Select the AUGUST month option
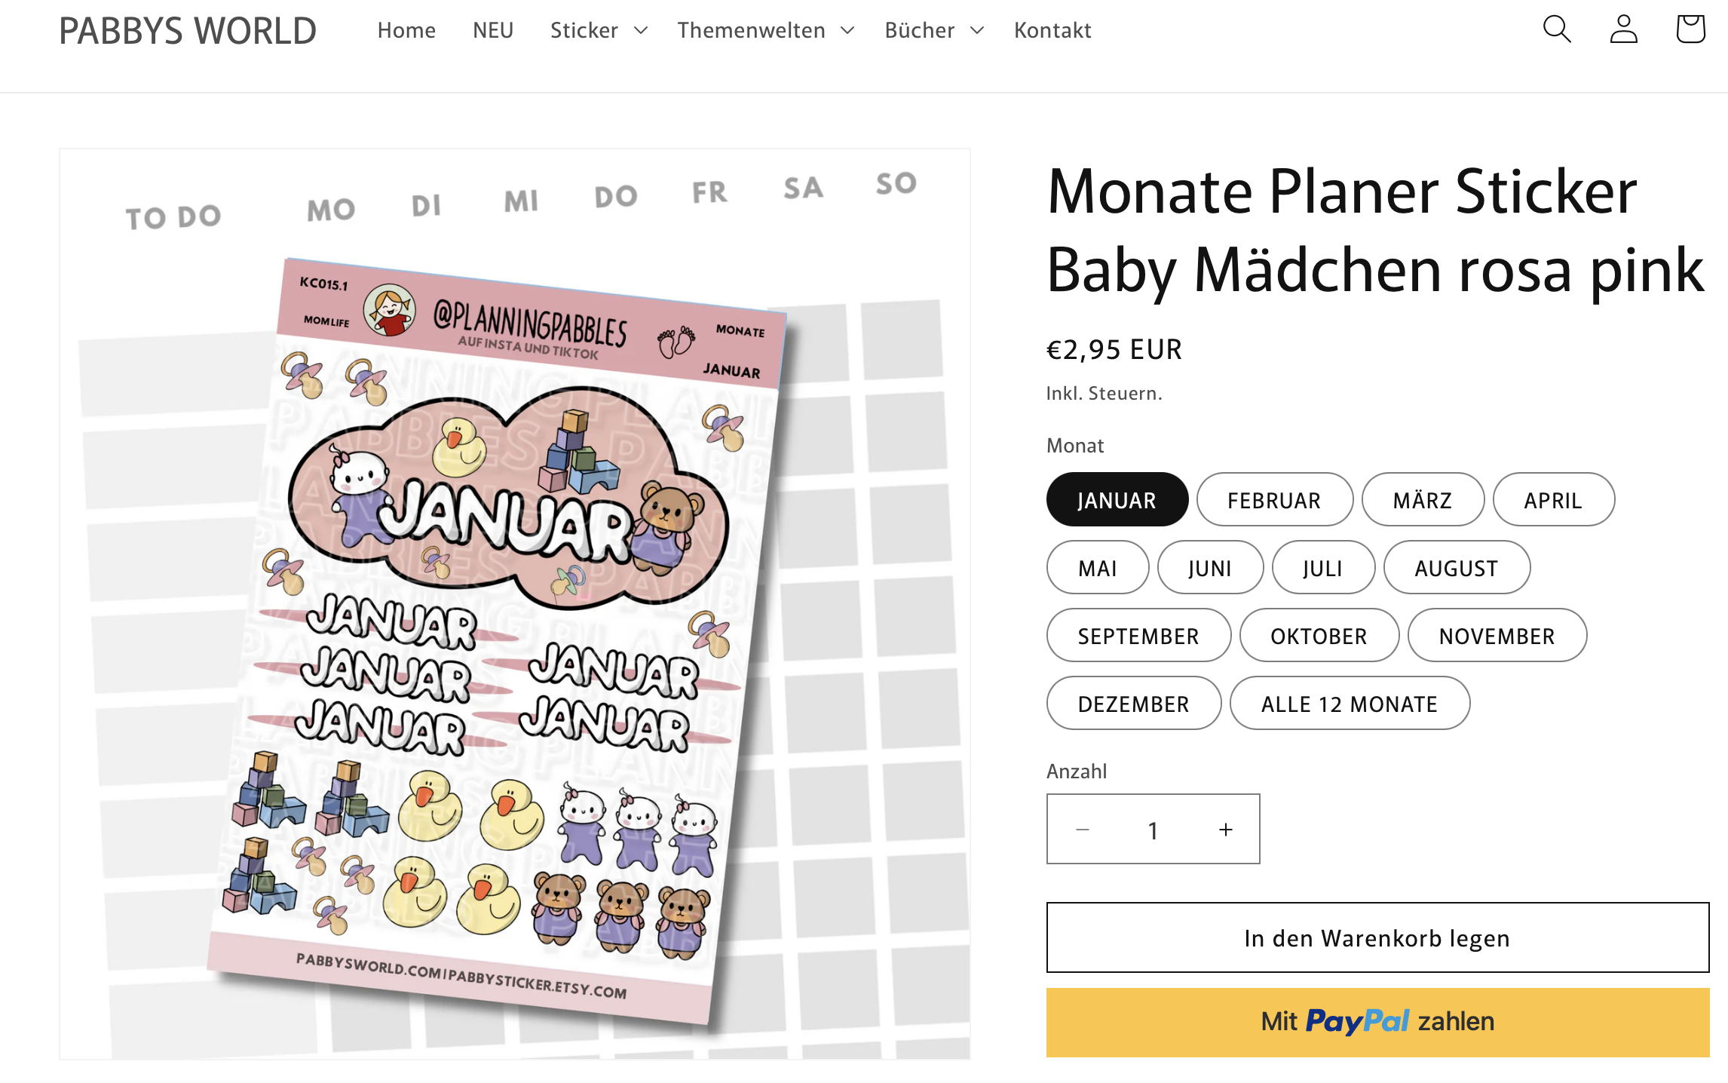The image size is (1728, 1083). 1457,568
